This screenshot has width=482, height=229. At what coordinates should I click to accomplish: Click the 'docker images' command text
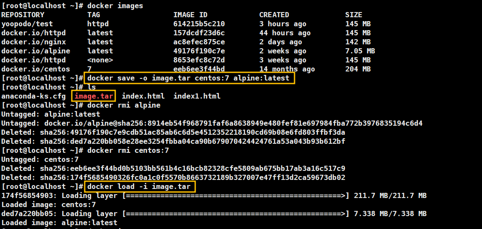pos(115,6)
